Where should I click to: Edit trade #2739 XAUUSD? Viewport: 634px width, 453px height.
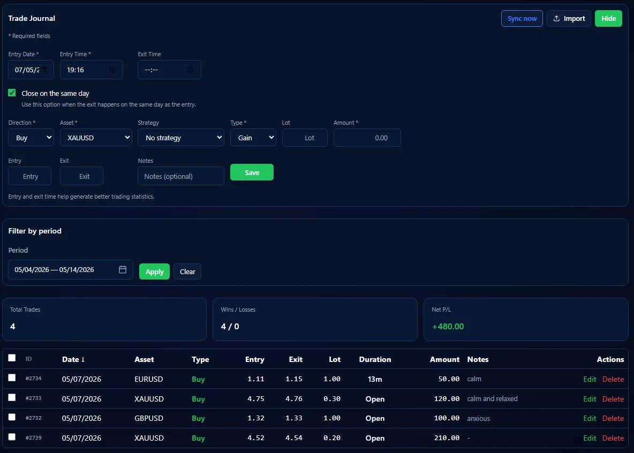[590, 438]
